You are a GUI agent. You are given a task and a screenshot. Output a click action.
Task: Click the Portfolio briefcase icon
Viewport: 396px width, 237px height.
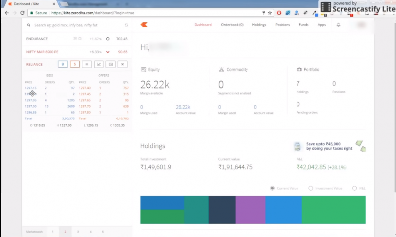coord(299,69)
